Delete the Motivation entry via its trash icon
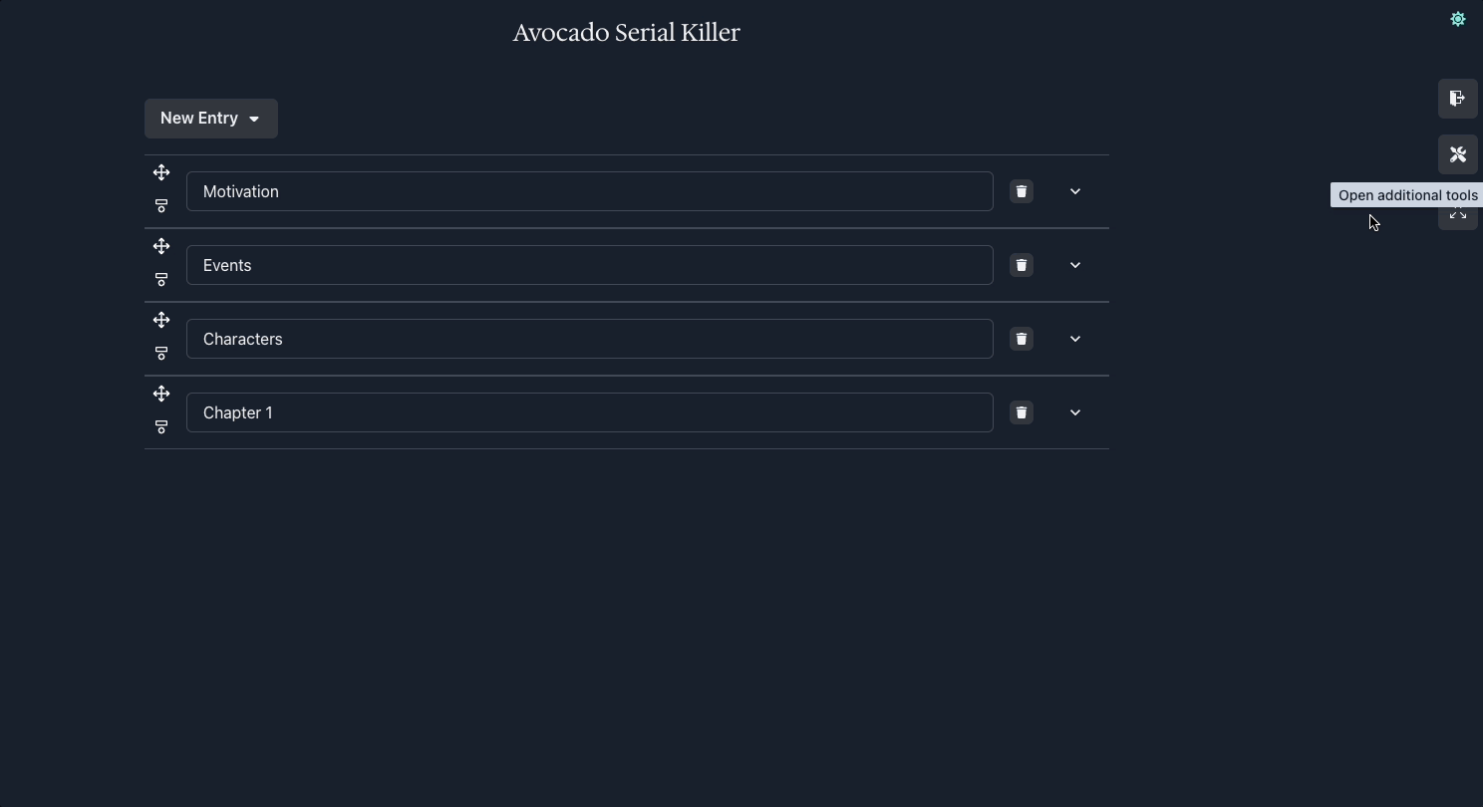Viewport: 1483px width, 807px height. point(1021,191)
